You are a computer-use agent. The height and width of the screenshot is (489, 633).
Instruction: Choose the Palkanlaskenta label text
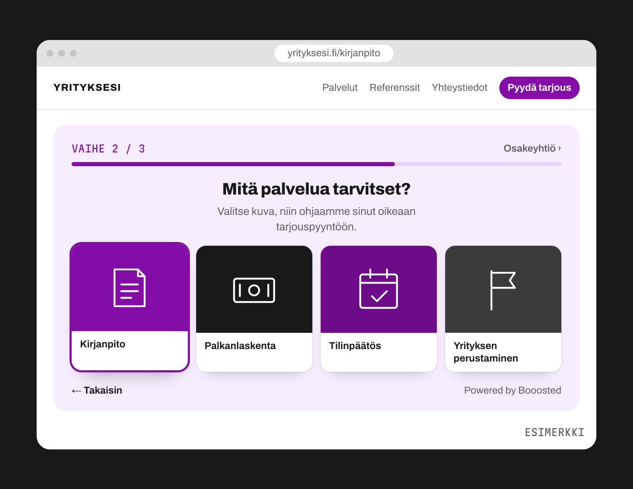[240, 346]
